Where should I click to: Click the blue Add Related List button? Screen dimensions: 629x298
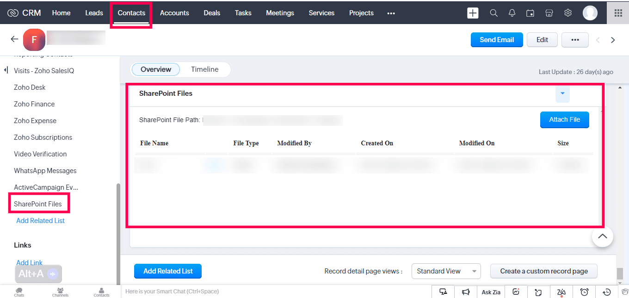168,271
